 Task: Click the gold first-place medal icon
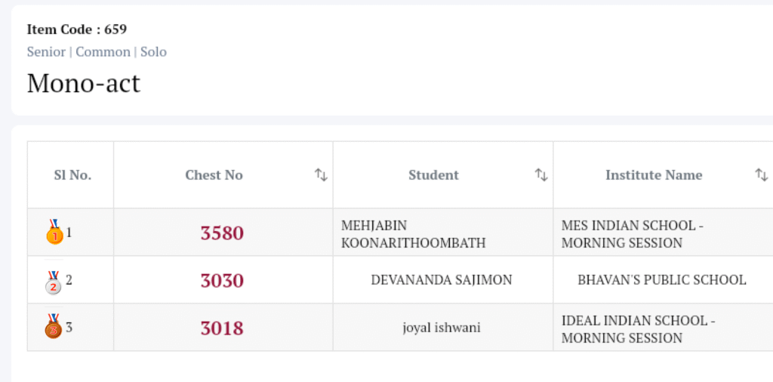(54, 233)
